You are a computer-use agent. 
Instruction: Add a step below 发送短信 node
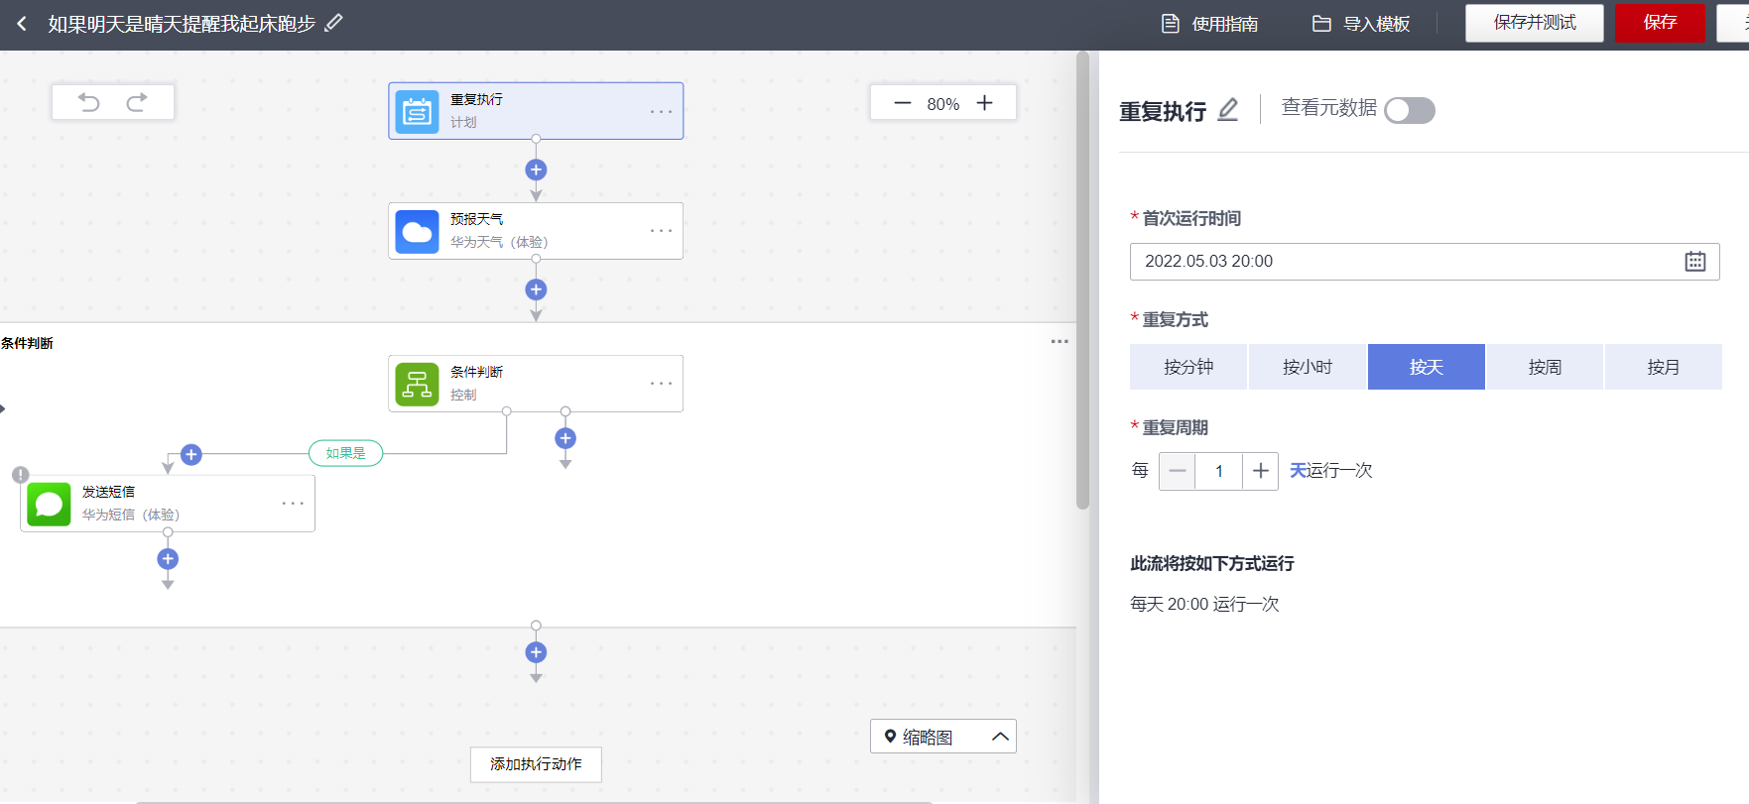point(168,559)
